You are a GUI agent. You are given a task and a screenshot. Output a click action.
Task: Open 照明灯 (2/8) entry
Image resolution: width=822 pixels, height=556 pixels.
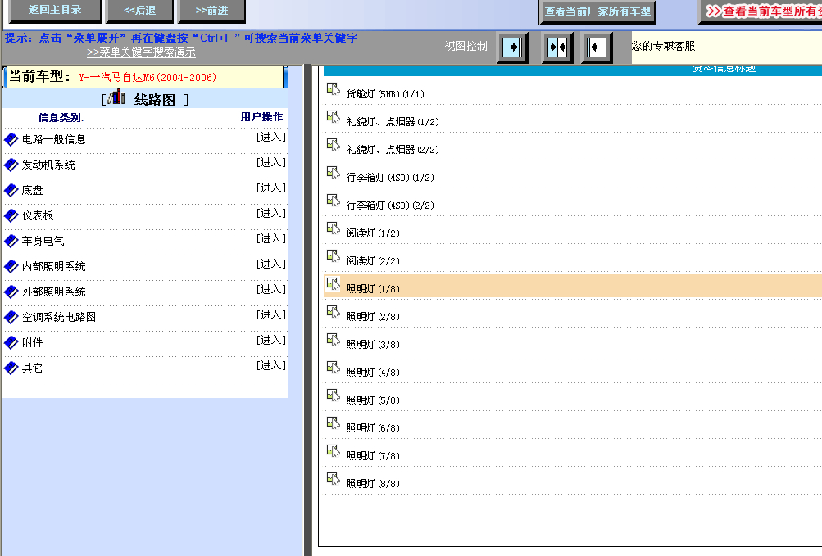pyautogui.click(x=373, y=317)
